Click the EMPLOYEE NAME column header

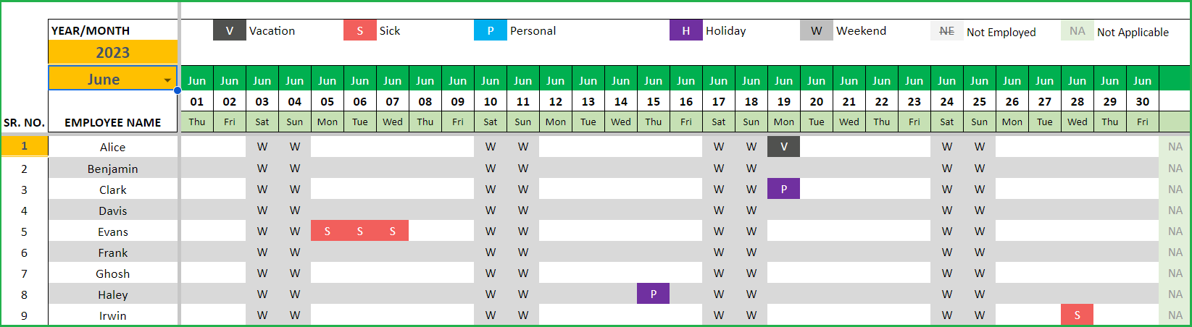113,122
